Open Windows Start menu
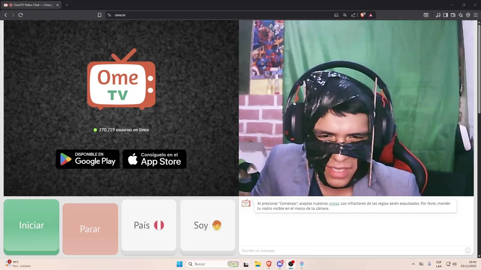 (179, 264)
